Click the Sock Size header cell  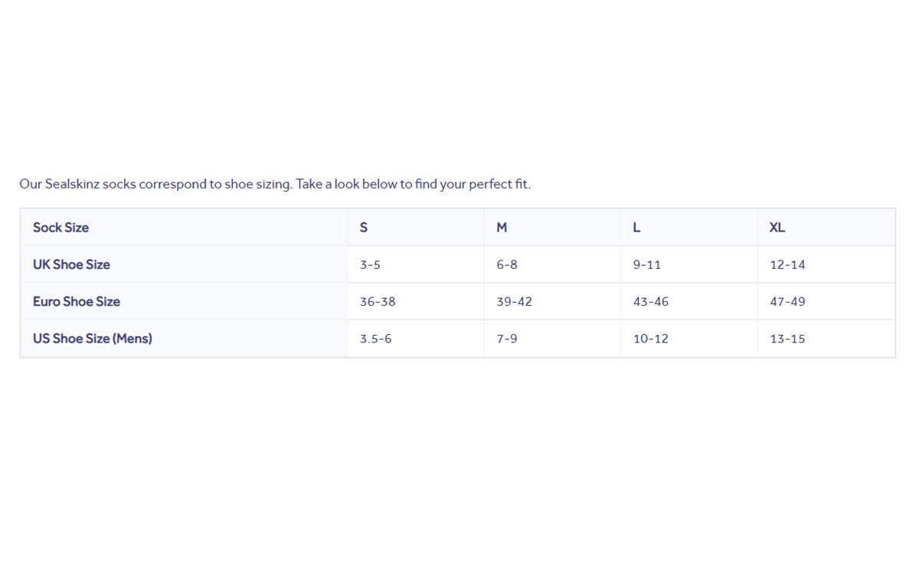point(61,228)
